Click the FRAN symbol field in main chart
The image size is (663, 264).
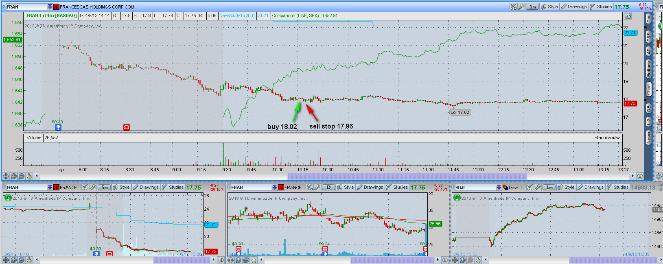point(26,7)
